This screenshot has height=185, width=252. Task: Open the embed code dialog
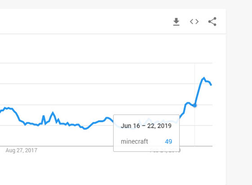(x=194, y=22)
